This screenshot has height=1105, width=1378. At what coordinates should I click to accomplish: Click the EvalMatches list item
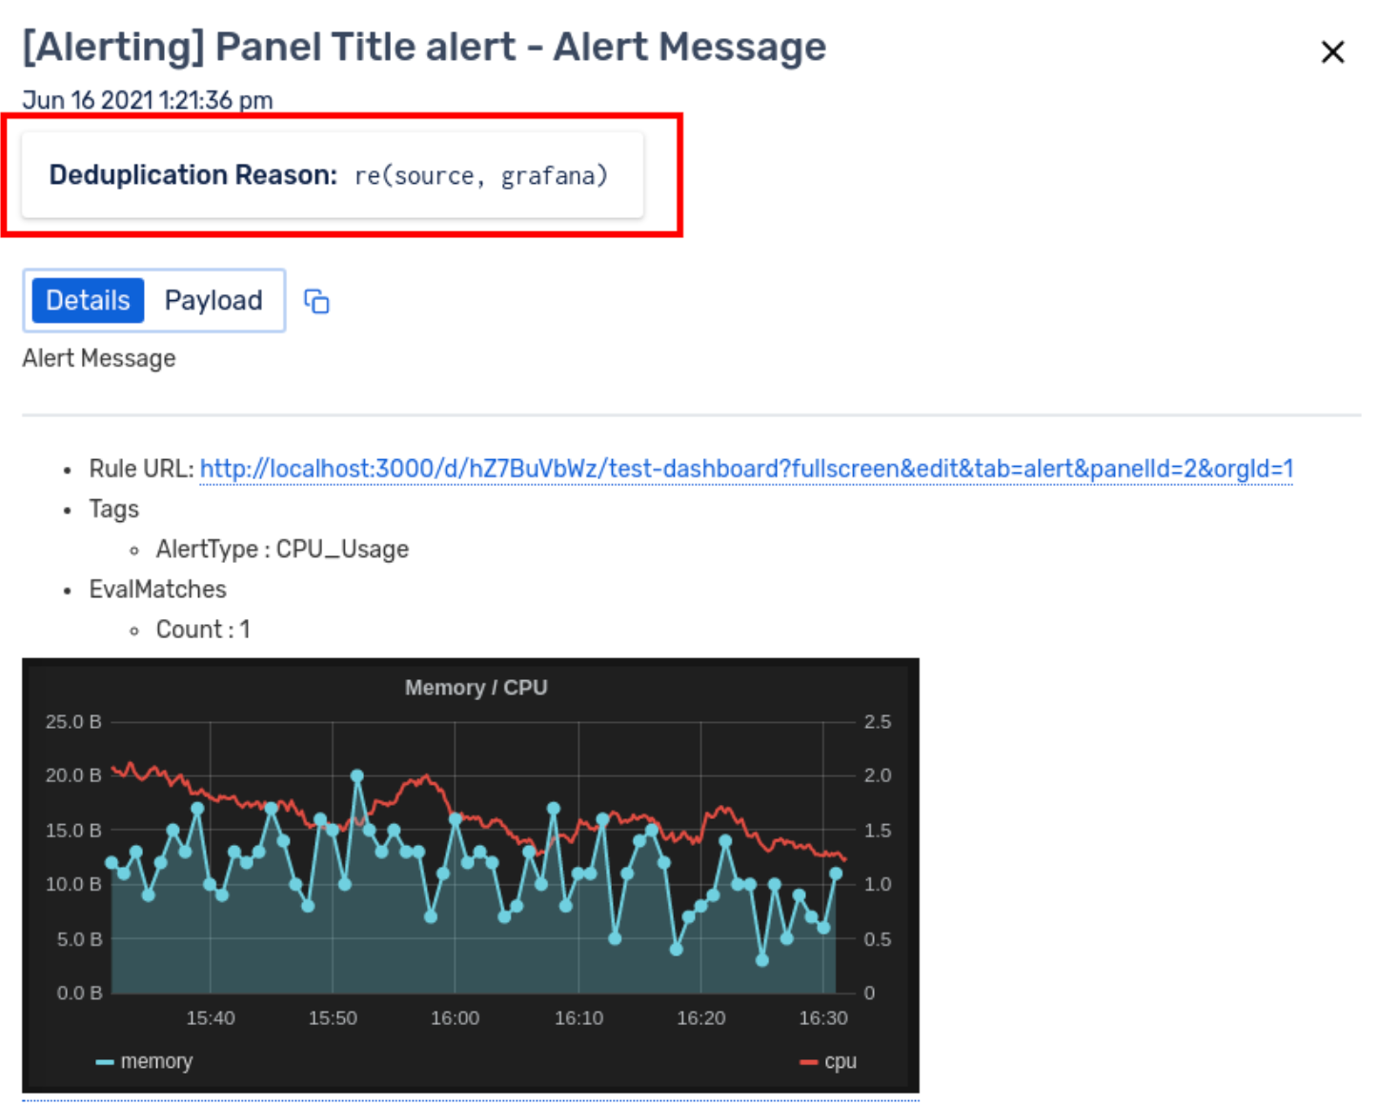(158, 589)
